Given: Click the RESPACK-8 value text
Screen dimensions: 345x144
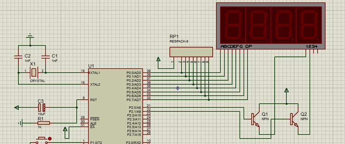Looking at the screenshot, I should [x=179, y=41].
